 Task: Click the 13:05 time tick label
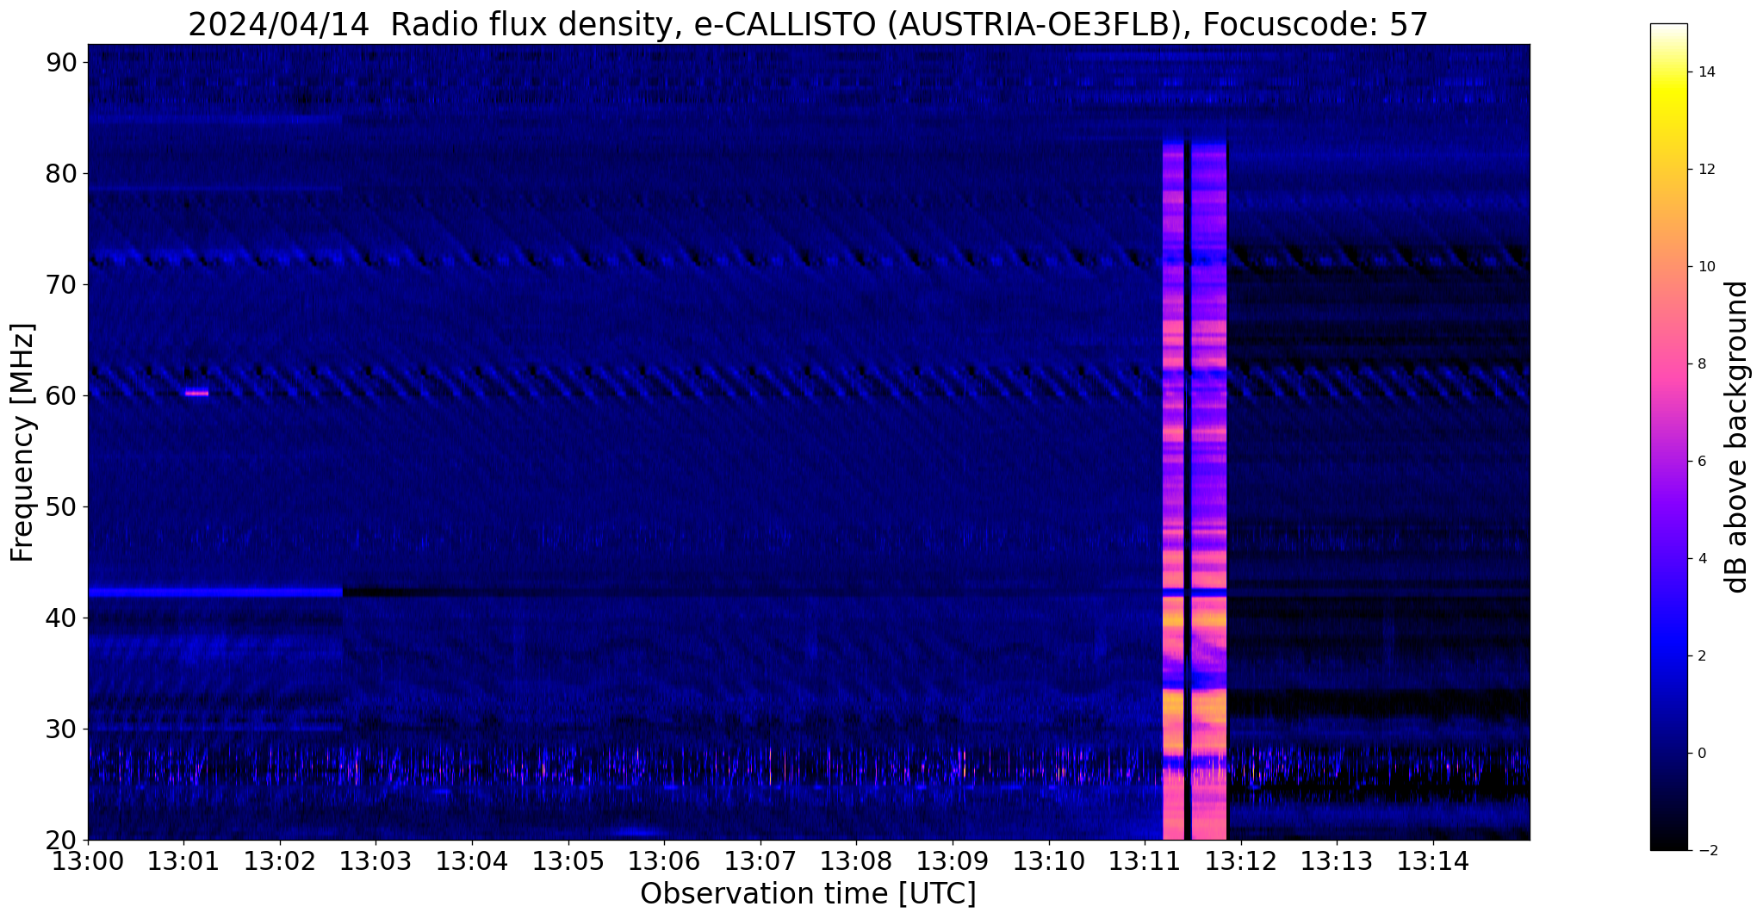pos(568,860)
